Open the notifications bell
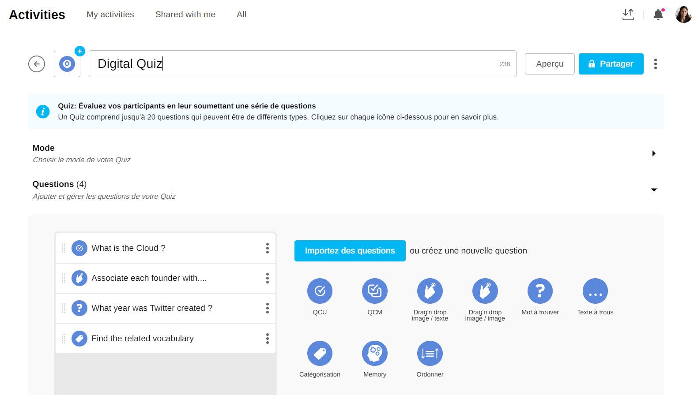Screen dimensions: 694x395 [658, 15]
